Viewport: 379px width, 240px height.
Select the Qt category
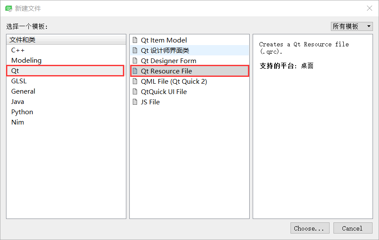point(65,71)
